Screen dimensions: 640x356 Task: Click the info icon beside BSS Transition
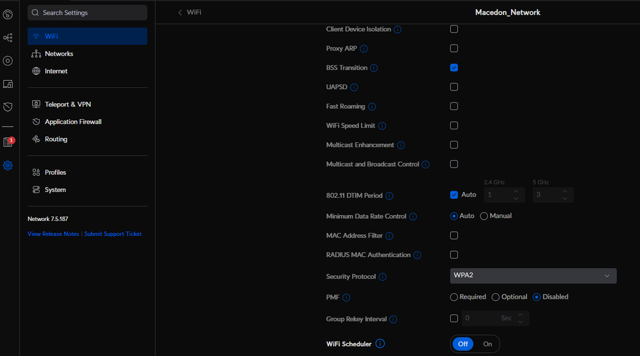[x=374, y=68]
